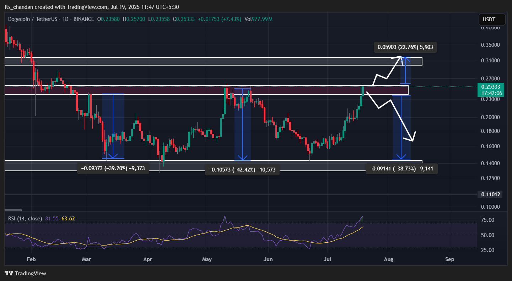Click the 1D interval label
This screenshot has width=512, height=281.
click(x=65, y=19)
